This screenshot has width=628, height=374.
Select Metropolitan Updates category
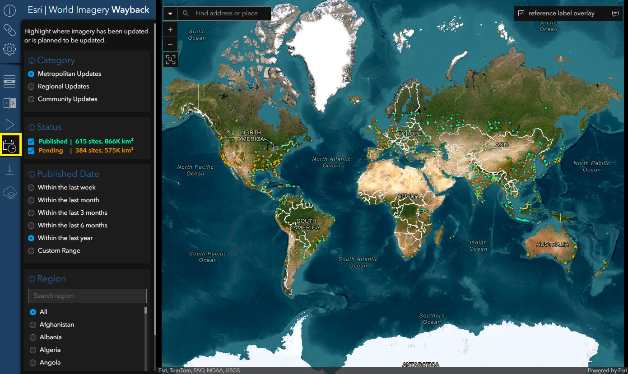(x=31, y=74)
